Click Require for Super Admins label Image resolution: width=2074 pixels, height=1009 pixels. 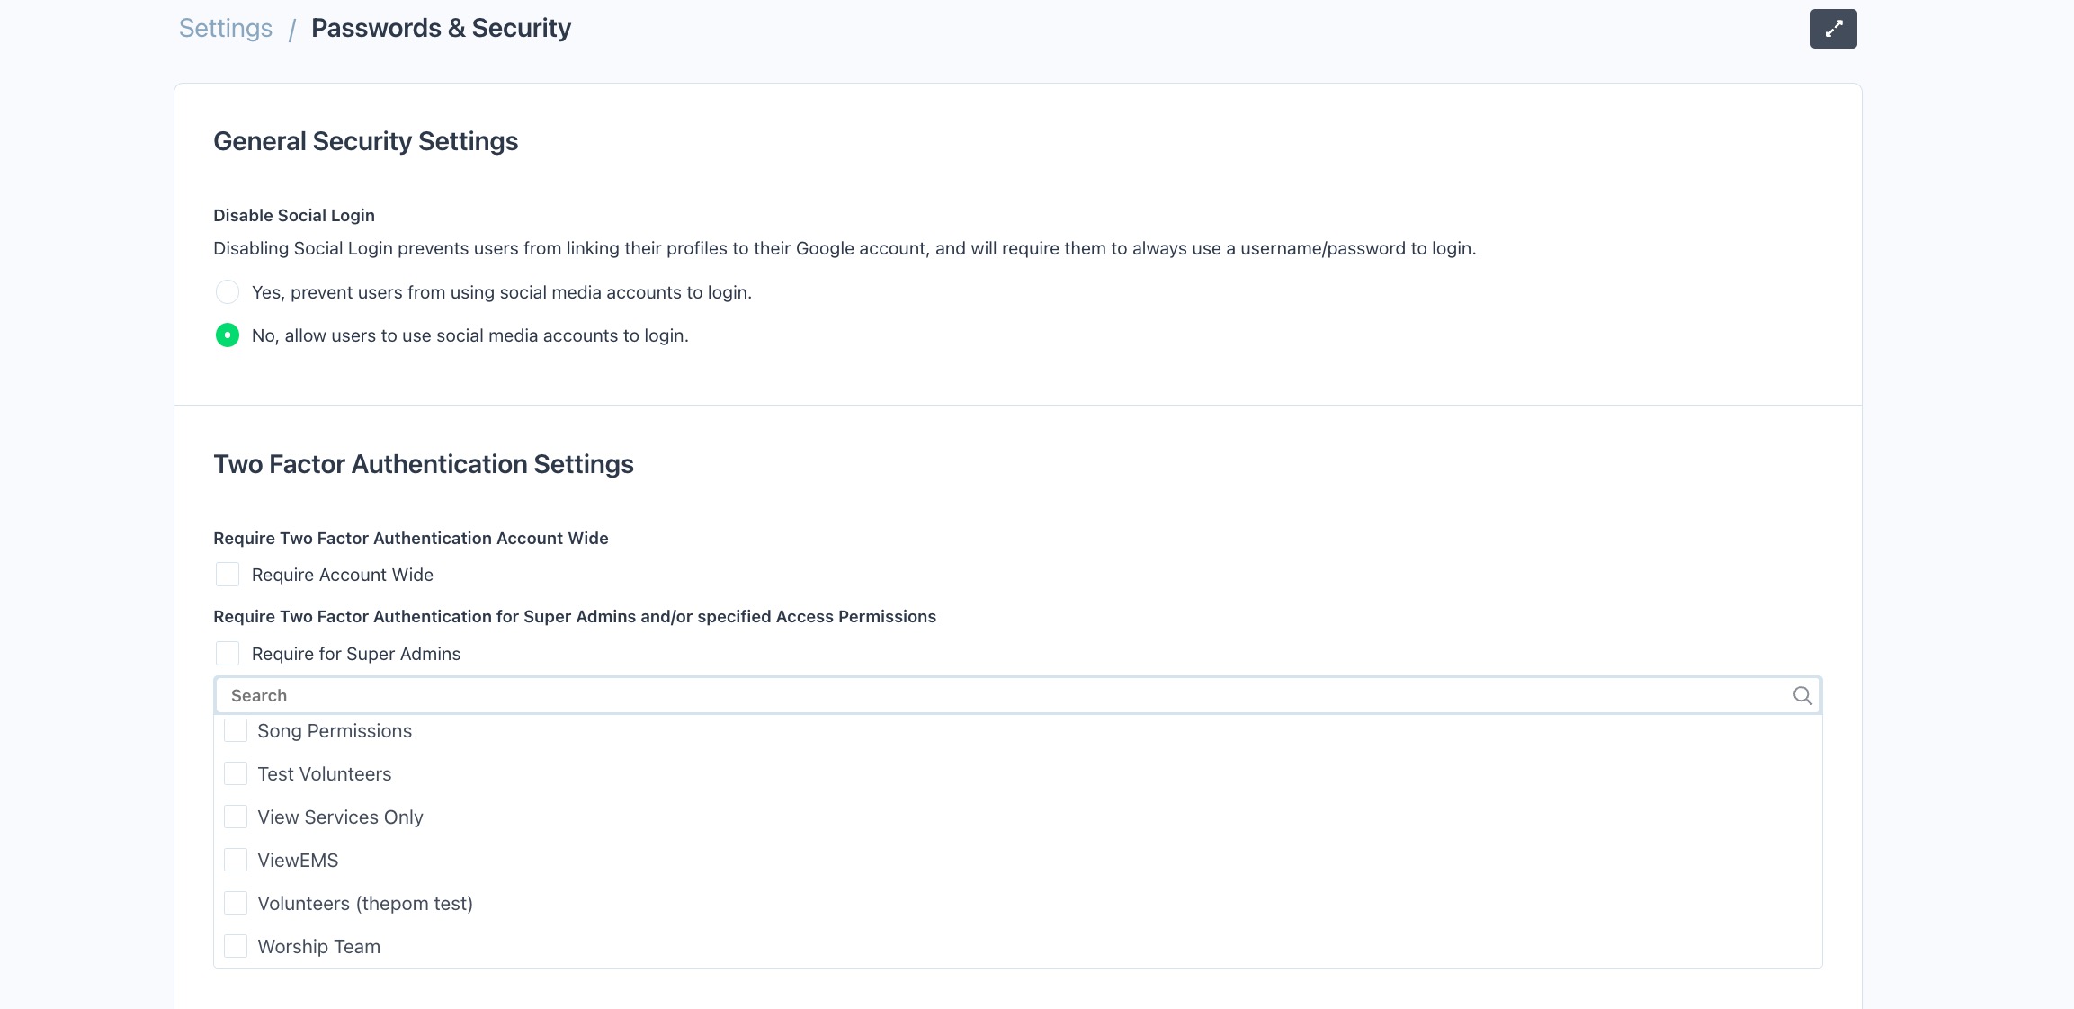click(355, 654)
